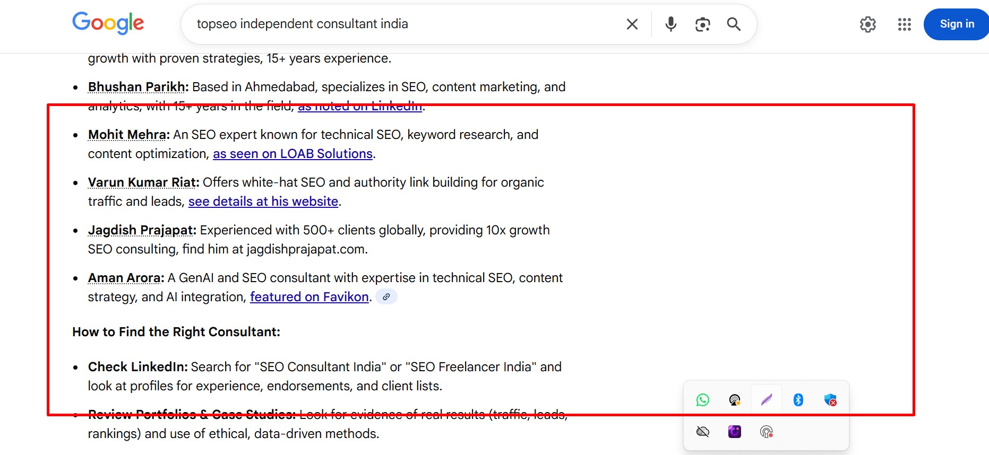Clear the search query with the X
The image size is (989, 455).
pyautogui.click(x=631, y=24)
